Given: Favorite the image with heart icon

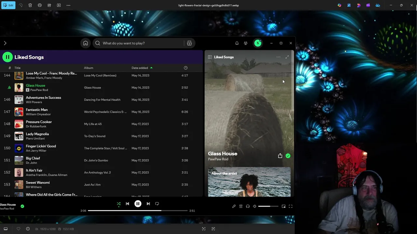Looking at the screenshot, I should coord(18,229).
